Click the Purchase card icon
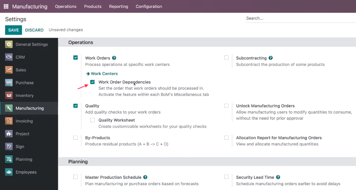356x190 pixels. click(x=9, y=83)
